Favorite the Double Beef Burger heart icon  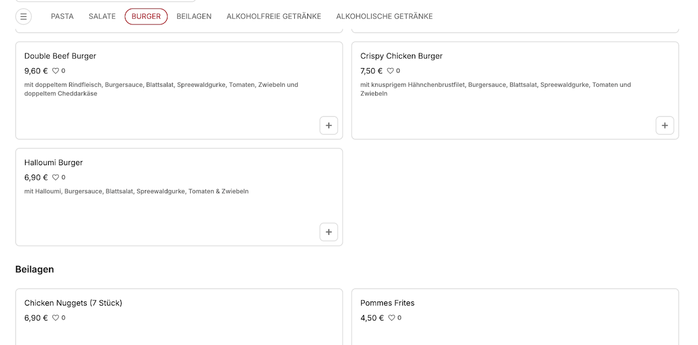56,71
